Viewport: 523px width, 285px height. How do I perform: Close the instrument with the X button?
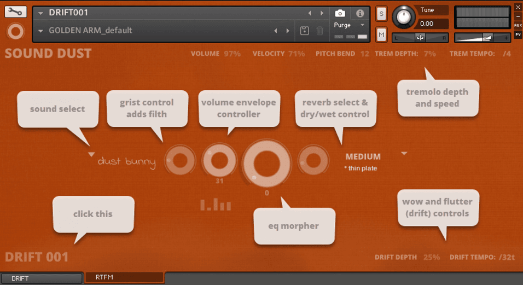pos(518,7)
